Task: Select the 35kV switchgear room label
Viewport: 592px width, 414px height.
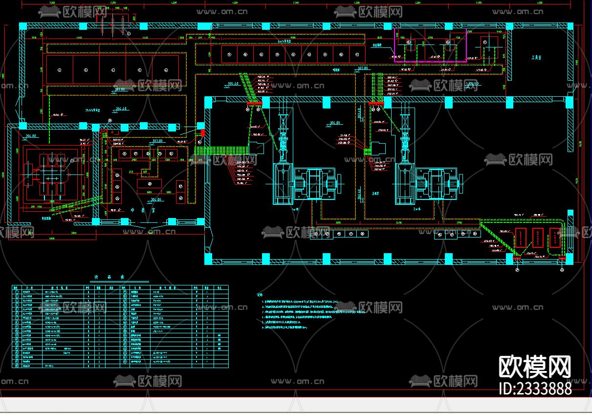Action: 93,111
